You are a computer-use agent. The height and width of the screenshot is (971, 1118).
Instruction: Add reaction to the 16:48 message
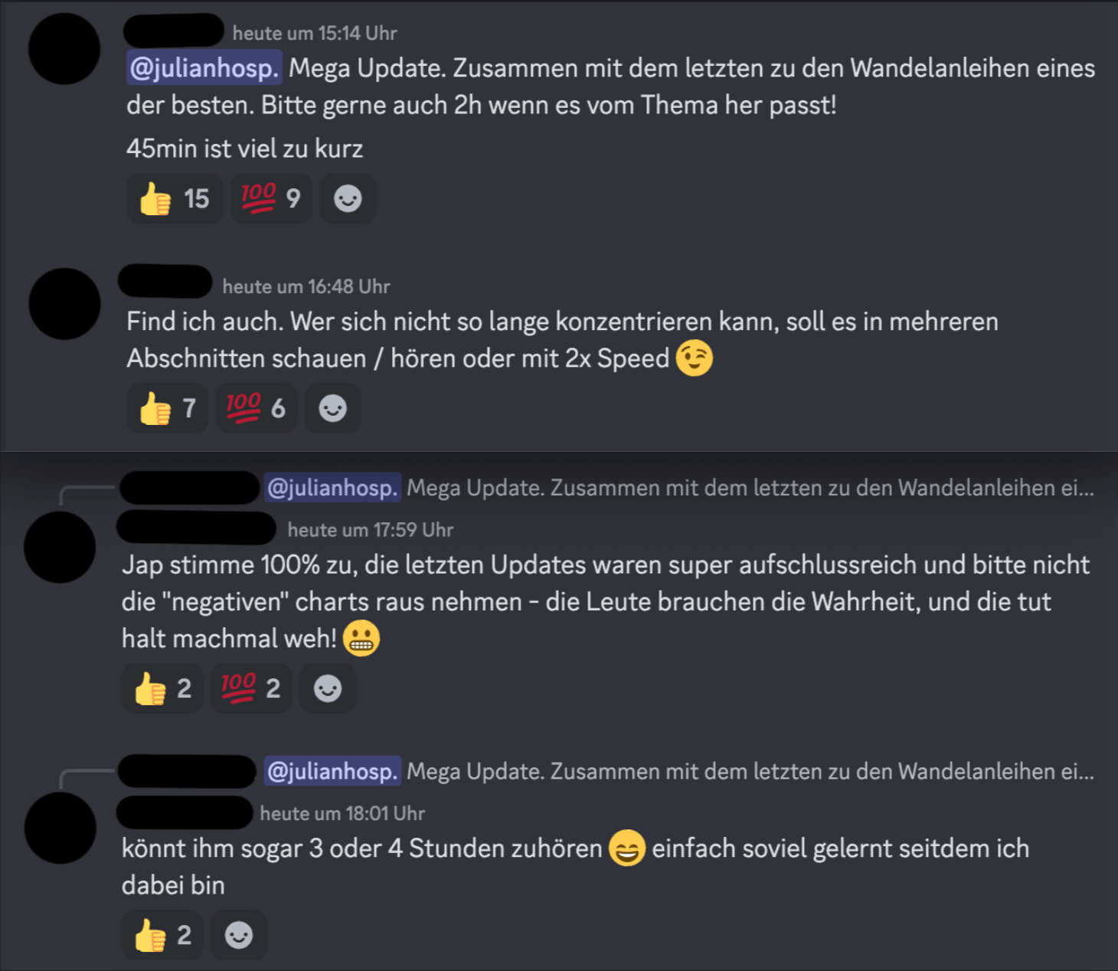tap(332, 408)
